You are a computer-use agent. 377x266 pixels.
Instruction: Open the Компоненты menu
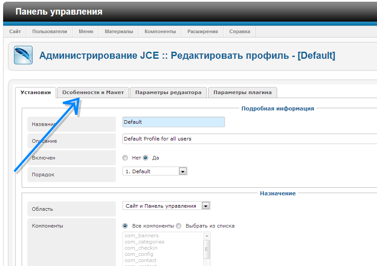tap(160, 32)
